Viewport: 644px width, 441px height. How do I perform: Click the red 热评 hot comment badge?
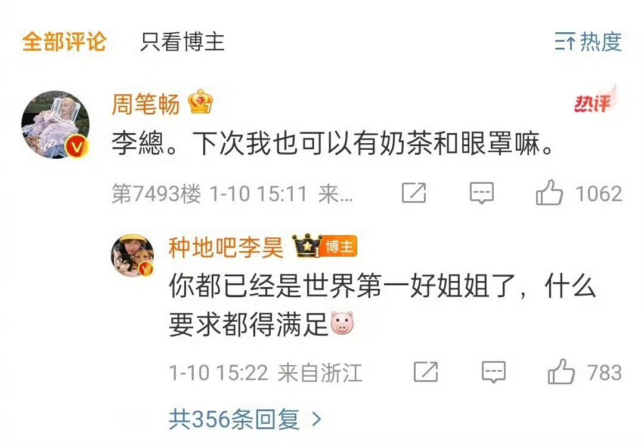595,101
